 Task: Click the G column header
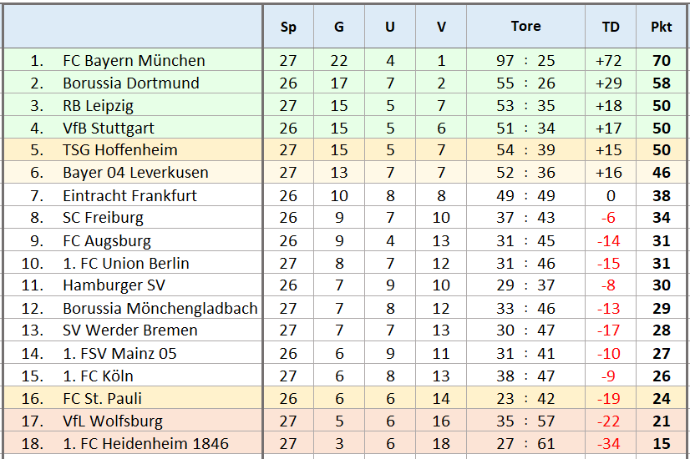tap(339, 27)
